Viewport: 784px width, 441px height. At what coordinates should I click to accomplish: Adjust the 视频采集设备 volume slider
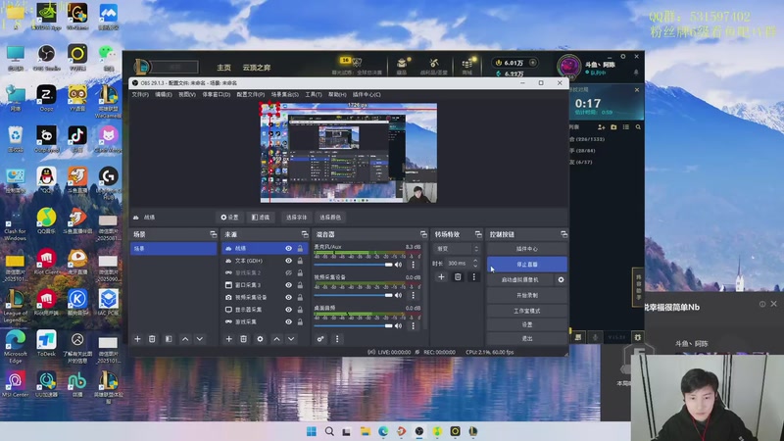pyautogui.click(x=353, y=296)
